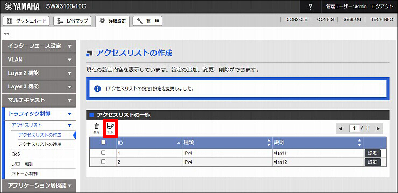
Task: Check the box for access list ID 1
Action: (103, 153)
